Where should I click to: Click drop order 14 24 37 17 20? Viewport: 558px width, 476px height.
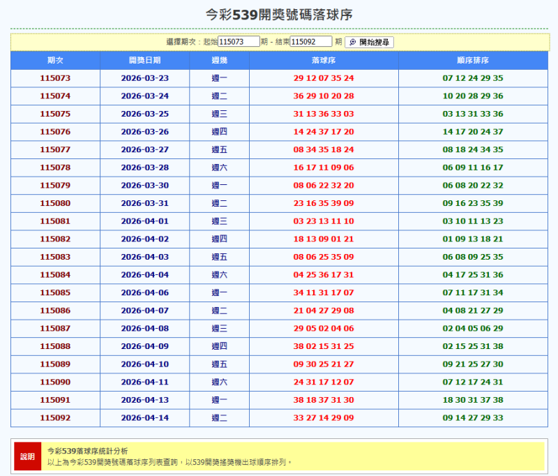click(324, 132)
